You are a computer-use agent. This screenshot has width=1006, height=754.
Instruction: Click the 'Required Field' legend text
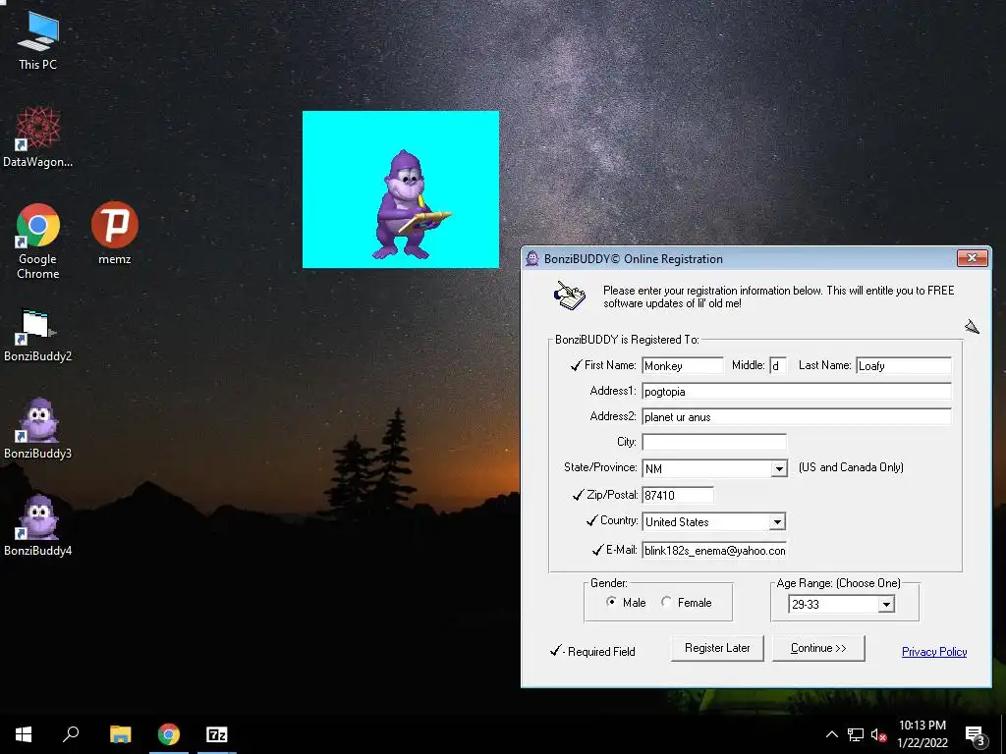[x=601, y=652]
